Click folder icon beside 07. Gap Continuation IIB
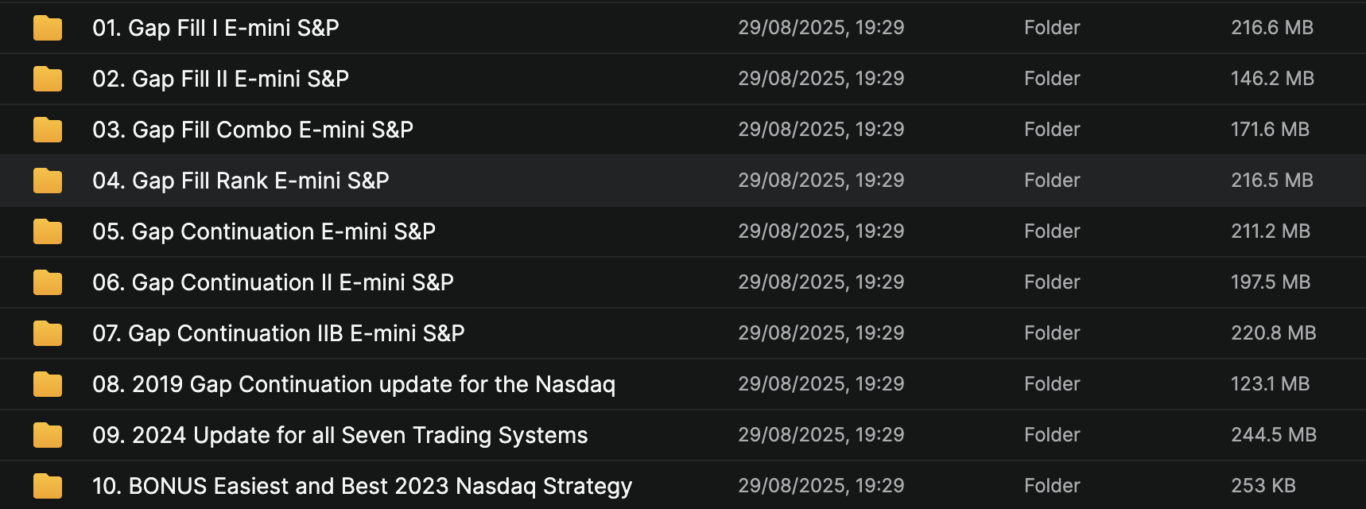Screen dimensions: 1366x509 [48, 333]
